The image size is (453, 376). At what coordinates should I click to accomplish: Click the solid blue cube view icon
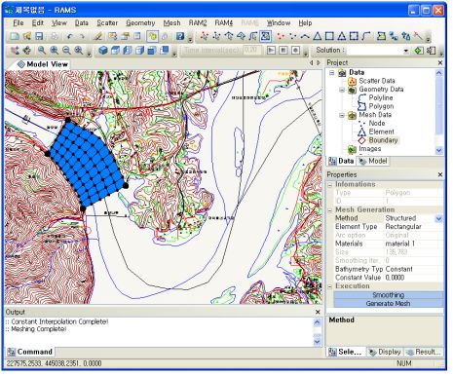coord(103,51)
